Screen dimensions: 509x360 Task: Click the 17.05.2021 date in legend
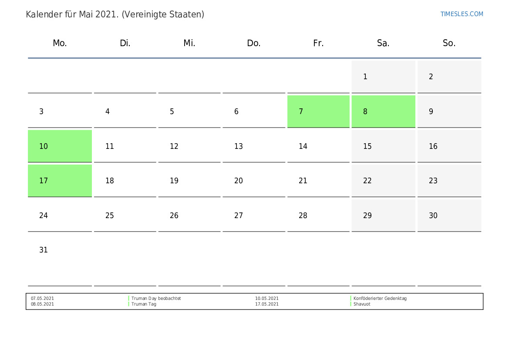pos(267,304)
